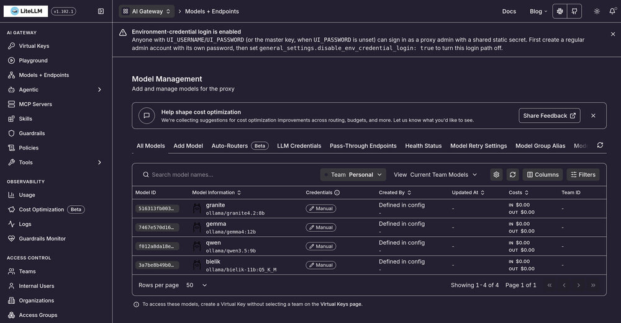Switch to the LLM Credentials tab

pos(299,146)
